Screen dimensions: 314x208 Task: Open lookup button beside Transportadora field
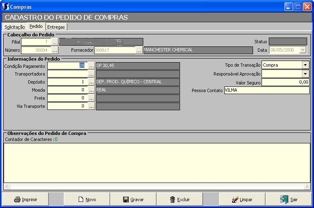(x=91, y=74)
